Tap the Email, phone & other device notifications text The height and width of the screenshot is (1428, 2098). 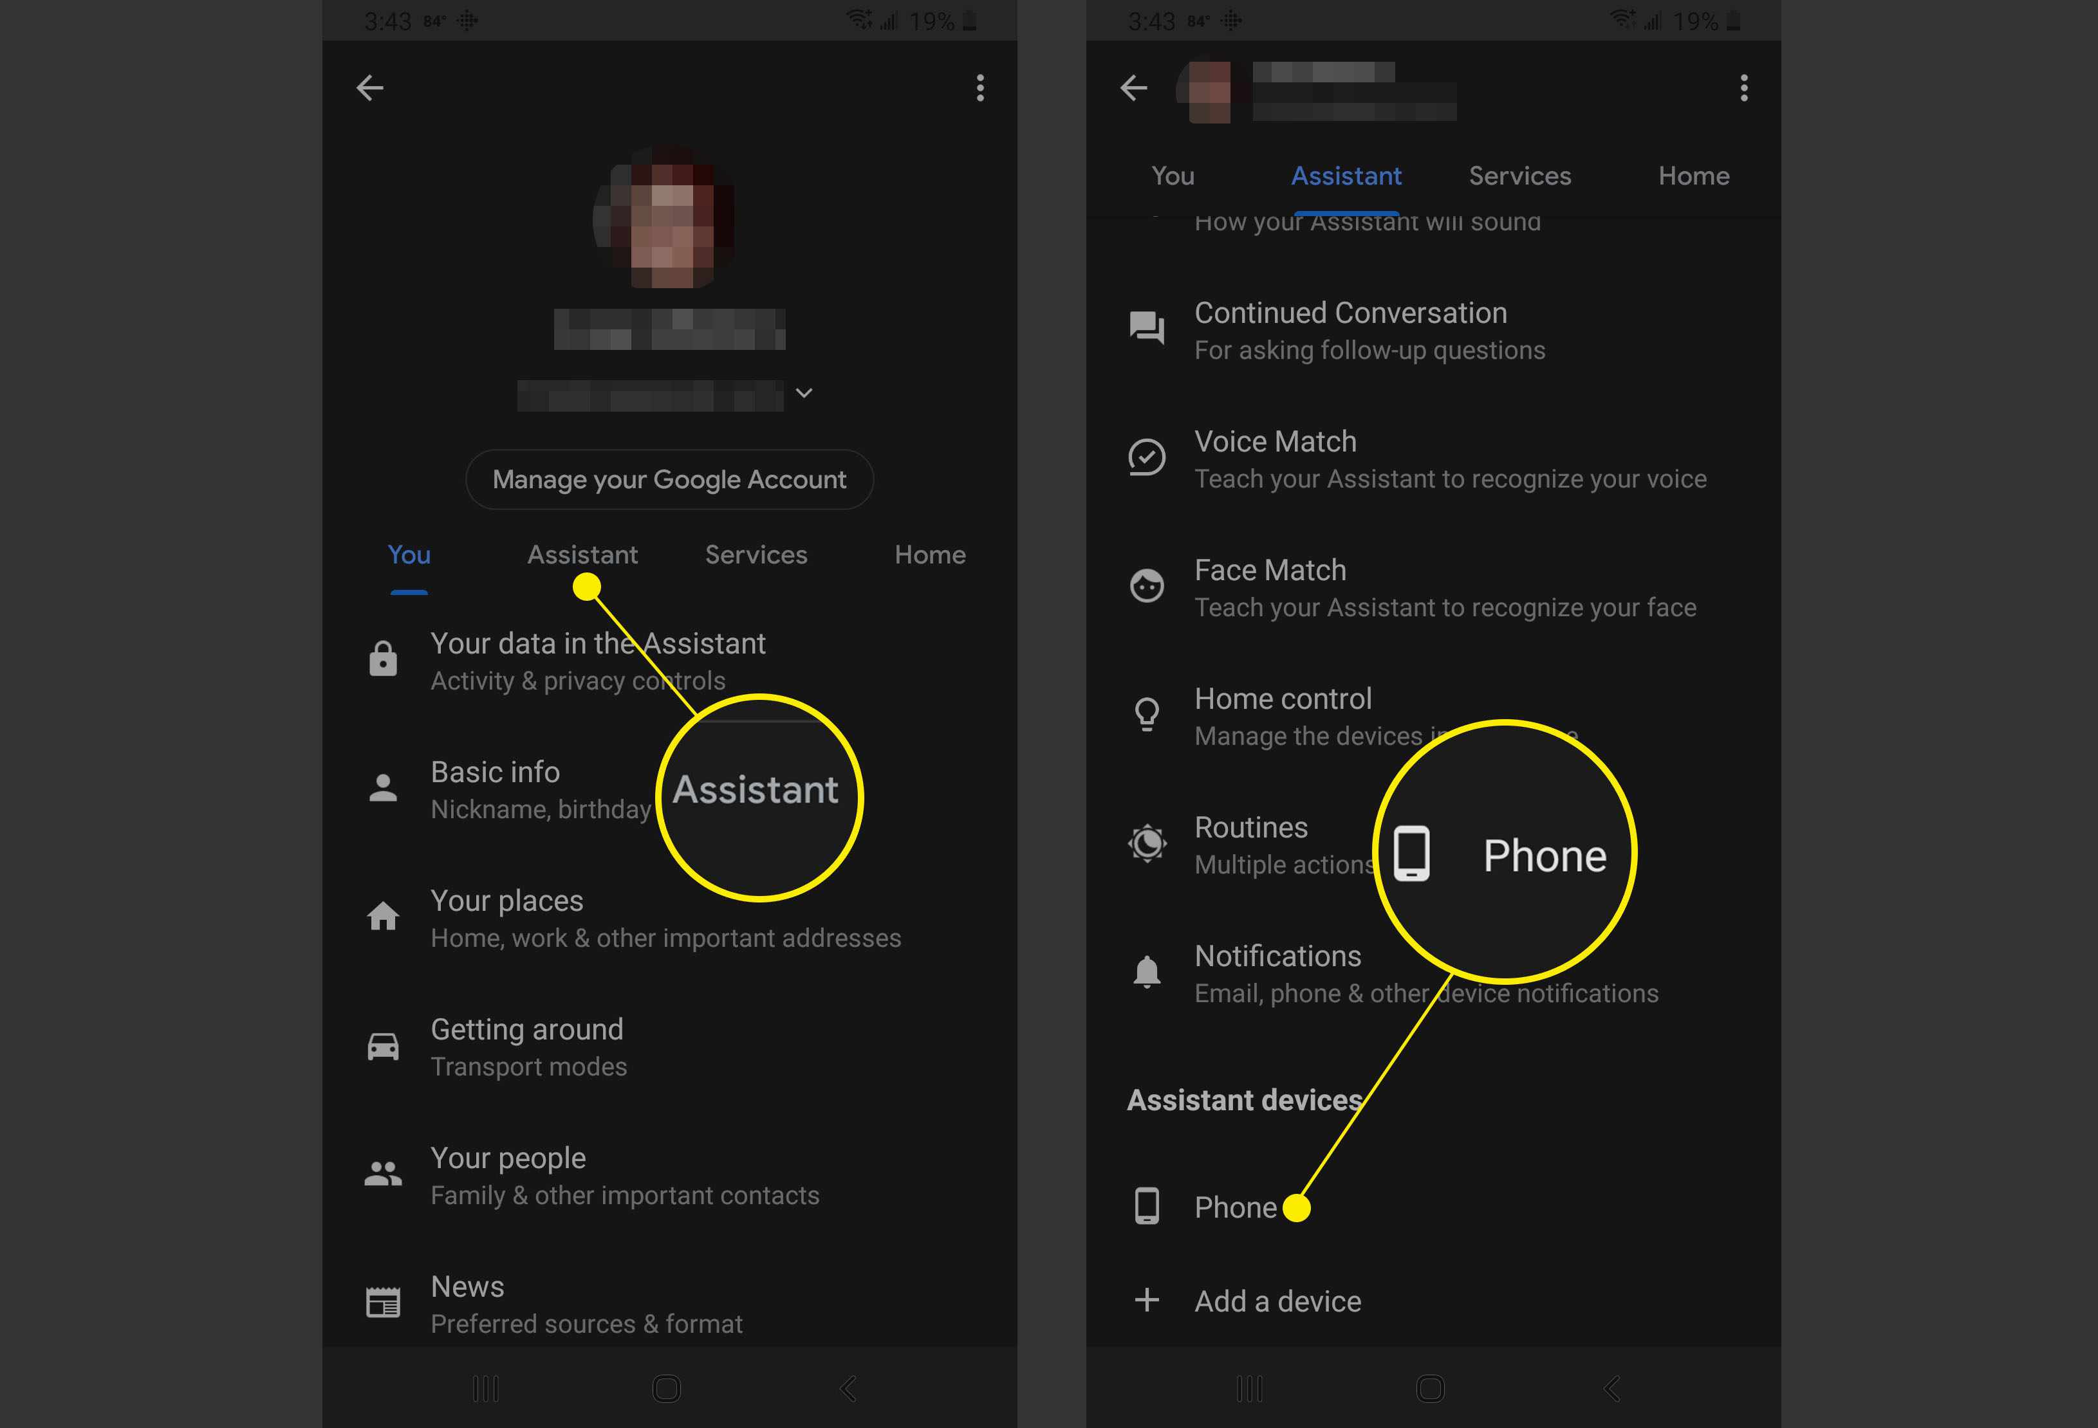click(1426, 993)
